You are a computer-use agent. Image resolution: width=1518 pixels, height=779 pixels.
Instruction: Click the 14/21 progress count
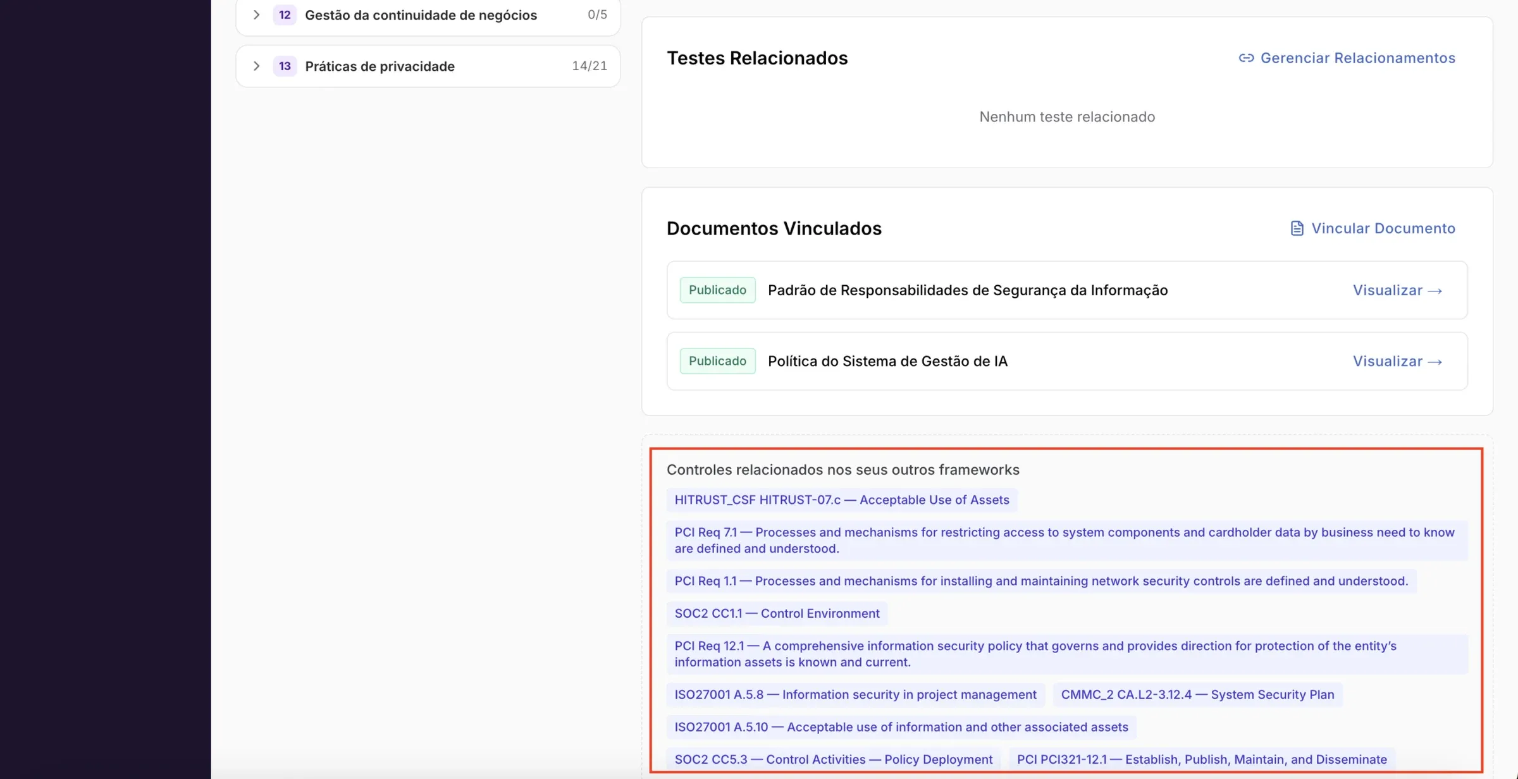[x=589, y=66]
